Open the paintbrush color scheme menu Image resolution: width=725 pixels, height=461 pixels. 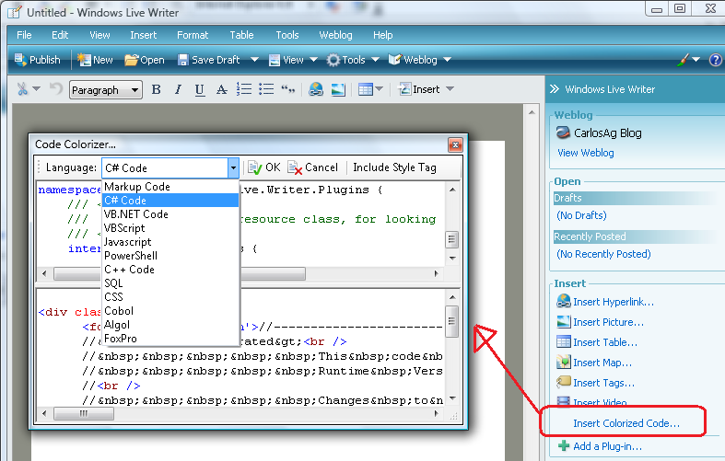pyautogui.click(x=688, y=60)
